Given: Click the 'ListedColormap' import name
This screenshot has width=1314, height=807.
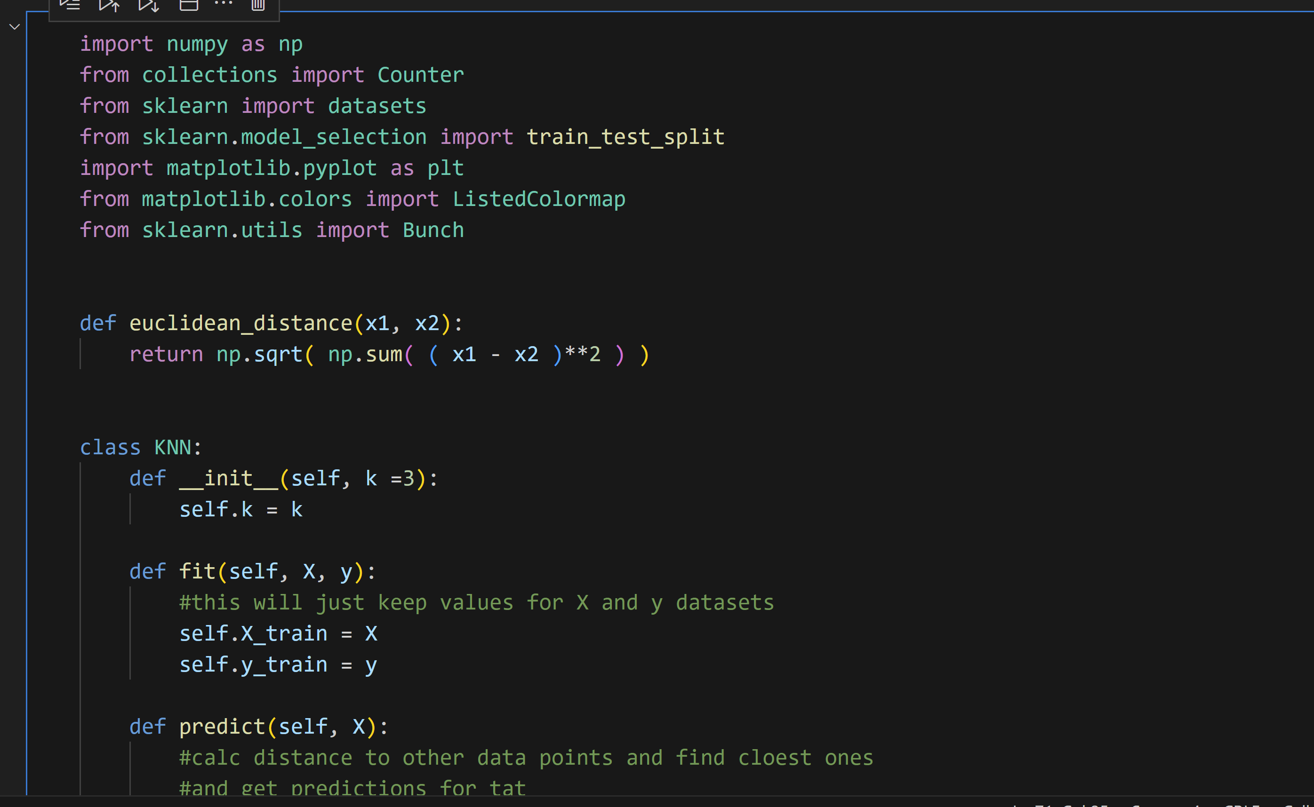Looking at the screenshot, I should click(x=538, y=199).
